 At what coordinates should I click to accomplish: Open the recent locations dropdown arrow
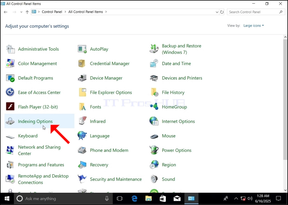[21, 12]
